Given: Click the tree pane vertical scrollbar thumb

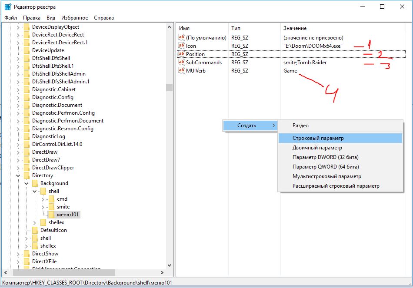Looking at the screenshot, I should click(x=169, y=87).
